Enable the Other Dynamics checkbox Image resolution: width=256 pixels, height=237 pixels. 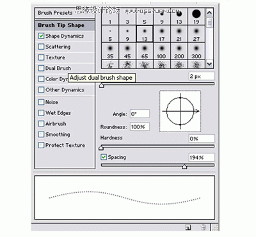click(41, 89)
